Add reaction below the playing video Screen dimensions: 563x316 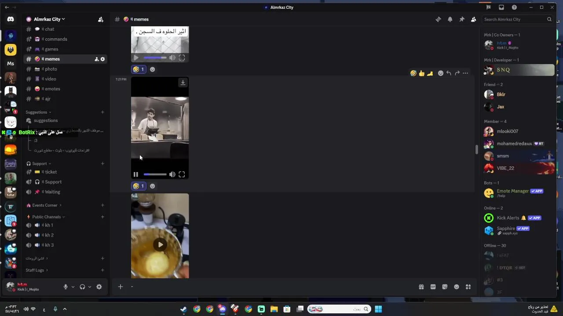click(152, 186)
